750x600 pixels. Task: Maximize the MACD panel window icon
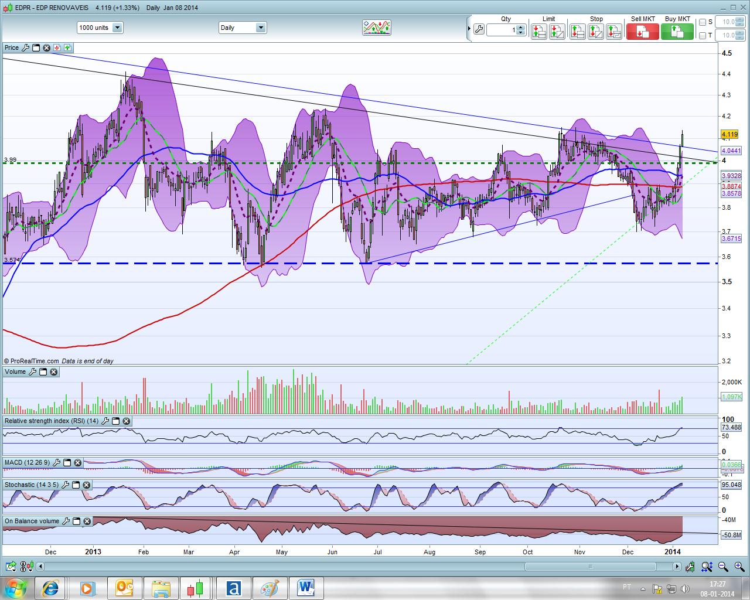click(x=67, y=463)
